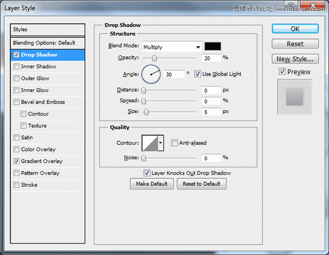329x255 pixels.
Task: Click the contour curve thumbnail
Action: pos(150,143)
